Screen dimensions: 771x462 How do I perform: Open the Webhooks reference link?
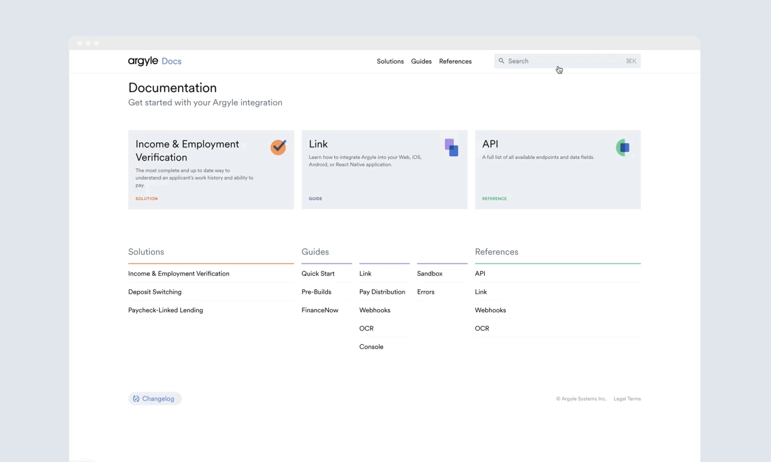(x=490, y=310)
